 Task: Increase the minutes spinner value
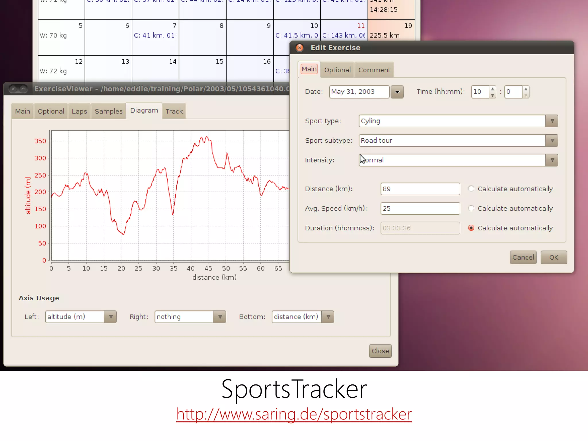point(526,89)
